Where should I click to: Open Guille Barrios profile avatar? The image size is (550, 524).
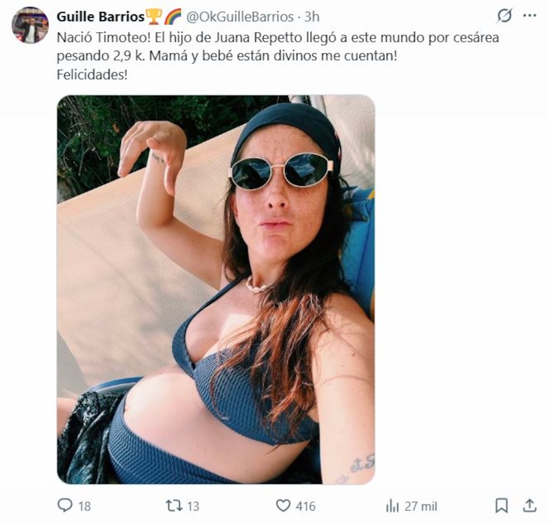click(x=30, y=25)
